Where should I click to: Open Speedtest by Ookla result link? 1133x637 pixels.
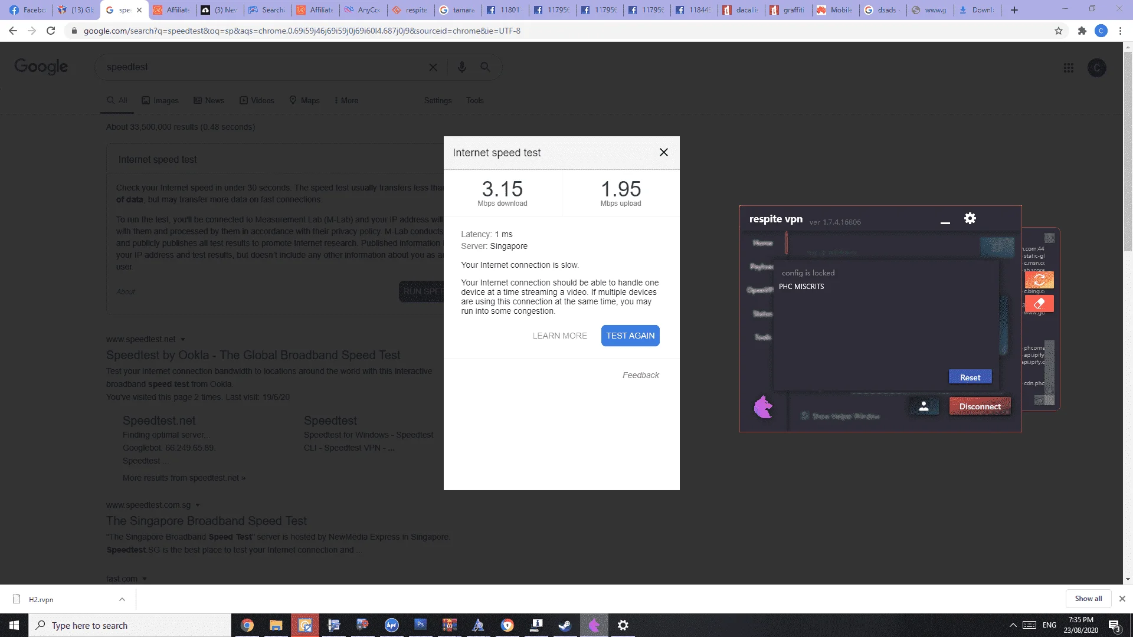click(x=253, y=355)
